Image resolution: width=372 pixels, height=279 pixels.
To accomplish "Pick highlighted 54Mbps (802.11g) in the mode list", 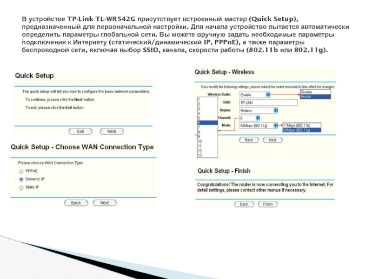I will [302, 130].
